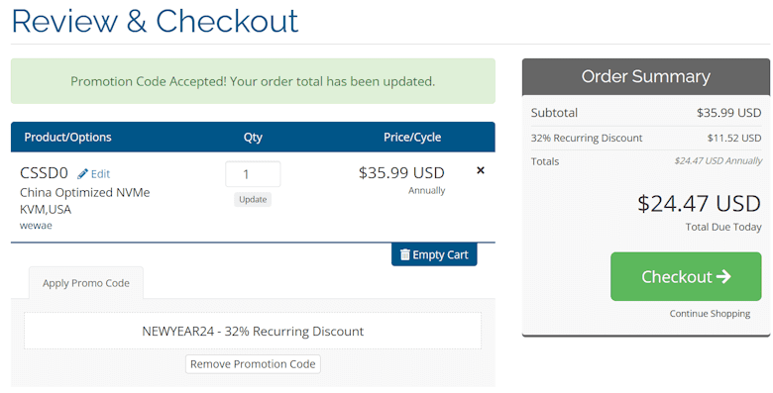773x393 pixels.
Task: Click the pencil Edit icon beside CSSD0
Action: pos(83,174)
